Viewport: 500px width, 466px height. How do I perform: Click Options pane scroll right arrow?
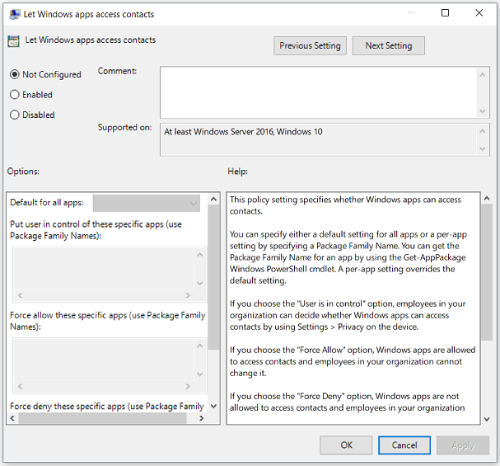point(201,418)
